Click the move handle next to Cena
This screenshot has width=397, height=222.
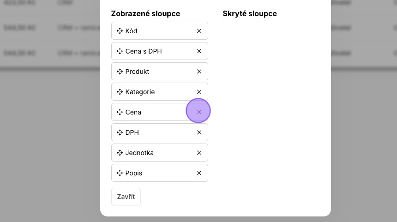pos(120,112)
